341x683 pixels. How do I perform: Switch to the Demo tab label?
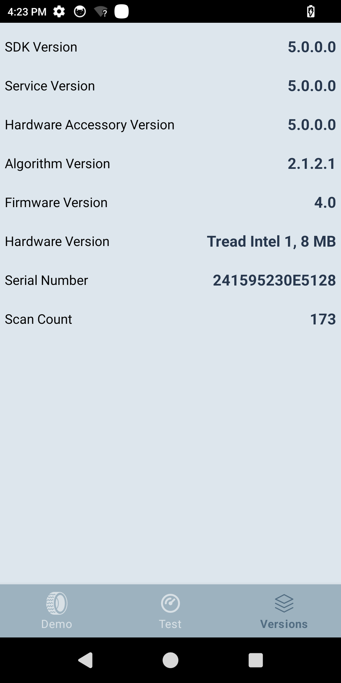pyautogui.click(x=57, y=624)
